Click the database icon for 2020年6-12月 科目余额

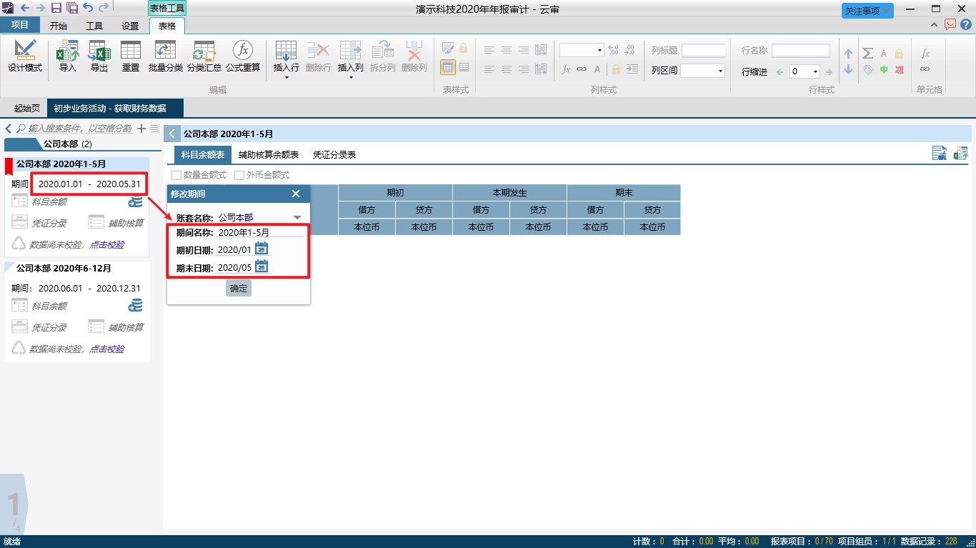[135, 306]
